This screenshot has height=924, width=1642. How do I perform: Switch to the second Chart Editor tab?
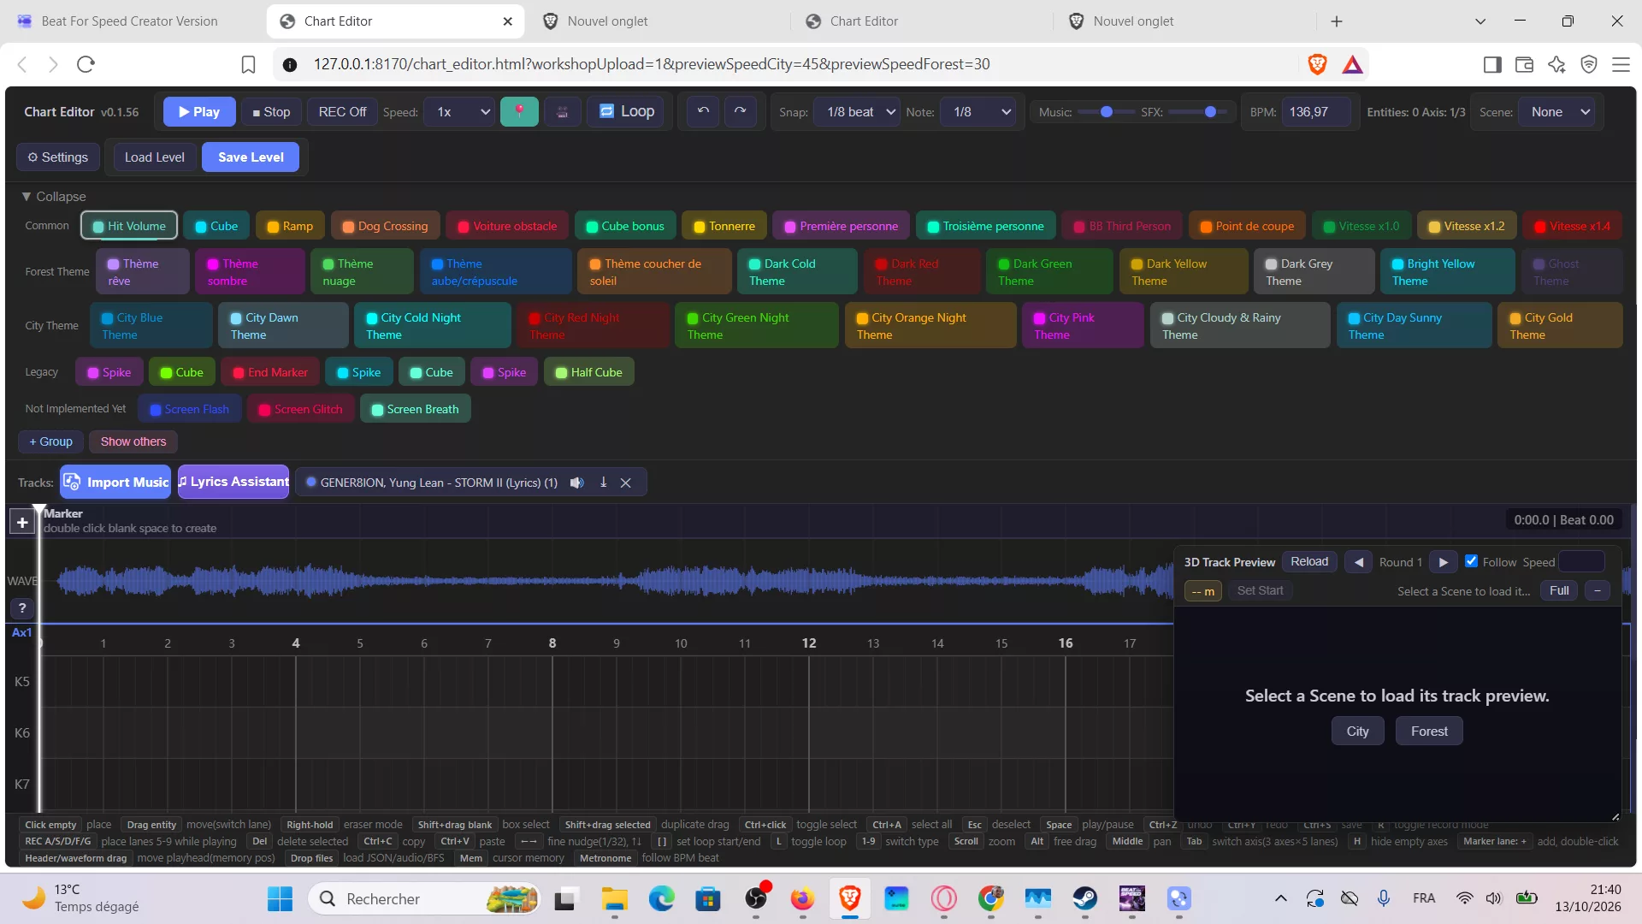tap(864, 21)
